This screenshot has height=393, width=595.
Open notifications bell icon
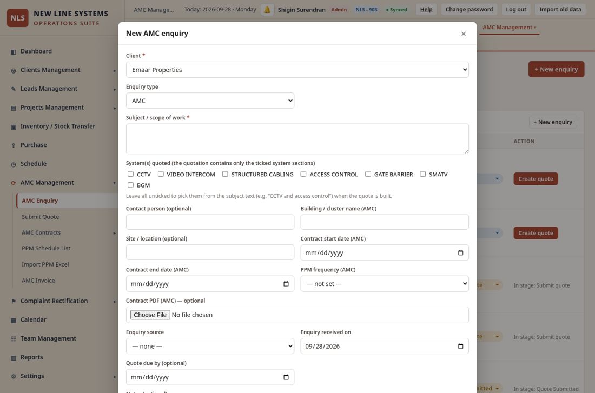coord(267,10)
